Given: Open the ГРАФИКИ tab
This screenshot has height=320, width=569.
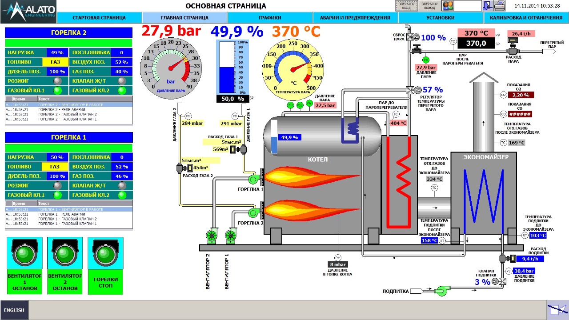Looking at the screenshot, I should pos(270,18).
